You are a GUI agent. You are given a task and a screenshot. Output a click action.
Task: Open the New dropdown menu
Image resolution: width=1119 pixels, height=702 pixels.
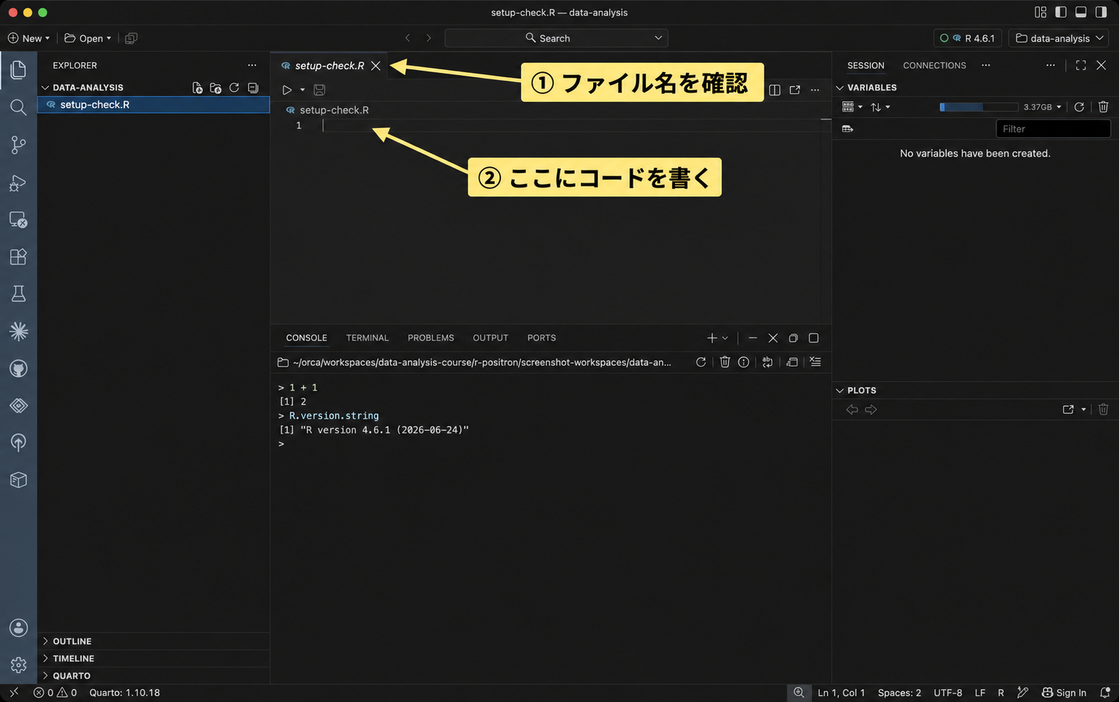pyautogui.click(x=29, y=38)
